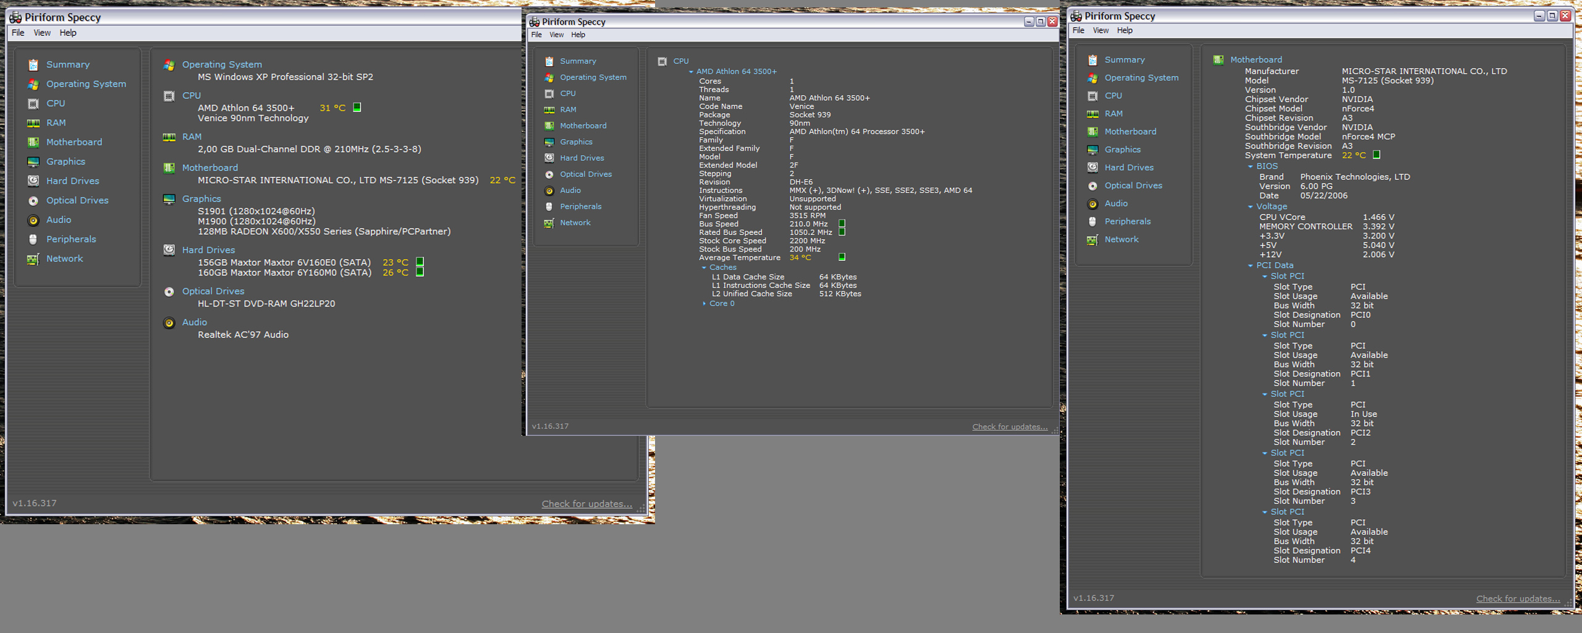Open File menu in left Speccy window
Screen dimensions: 1582x633
(18, 33)
